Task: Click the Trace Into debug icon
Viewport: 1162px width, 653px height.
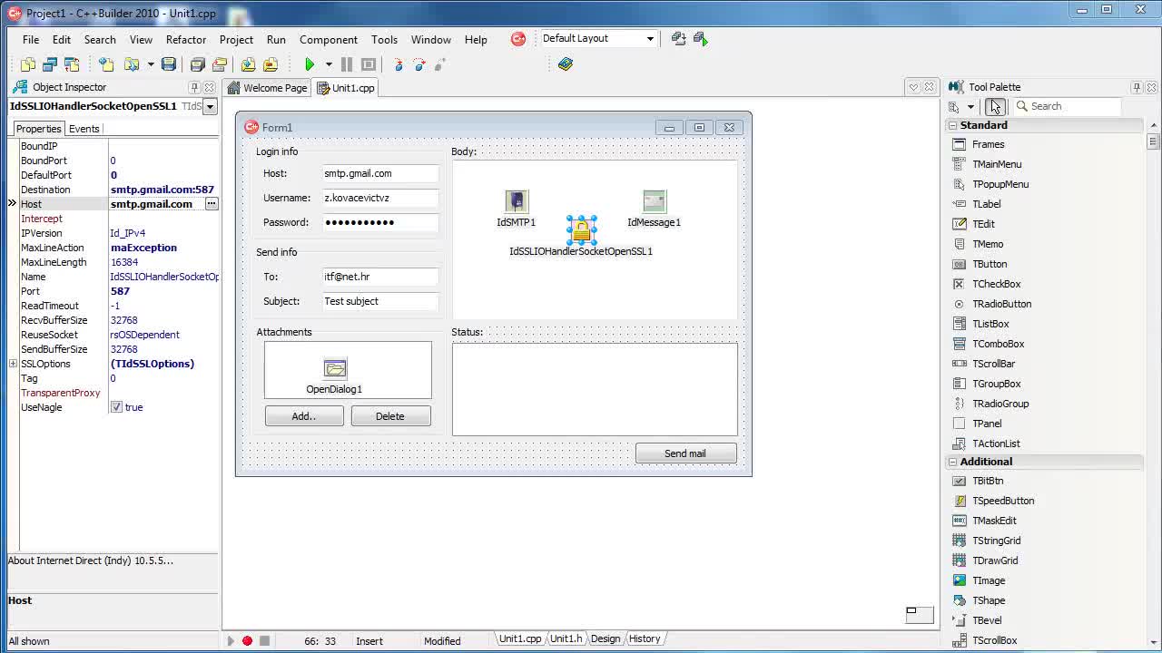Action: pos(399,64)
